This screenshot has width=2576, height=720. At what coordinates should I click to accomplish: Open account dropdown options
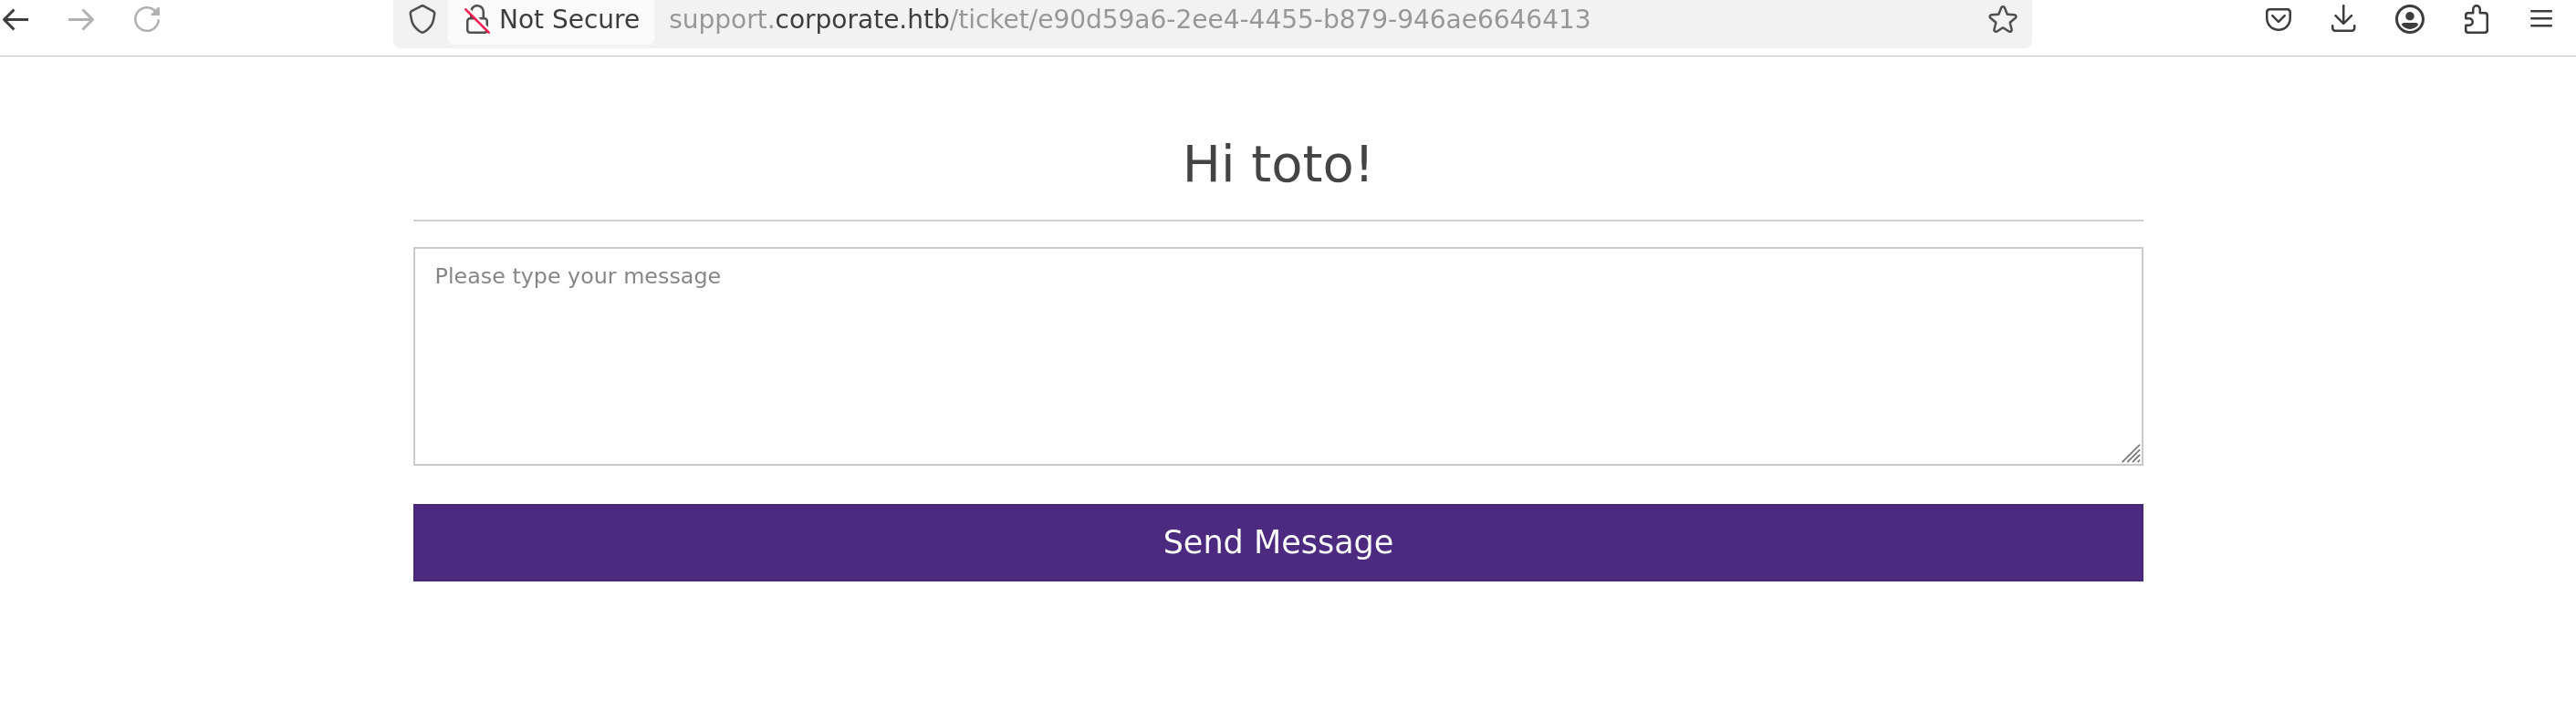(x=2410, y=19)
